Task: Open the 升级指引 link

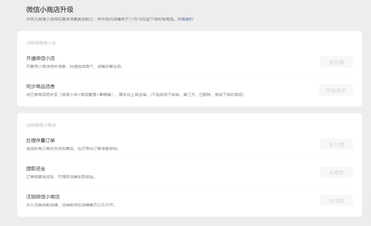Action: click(x=185, y=19)
